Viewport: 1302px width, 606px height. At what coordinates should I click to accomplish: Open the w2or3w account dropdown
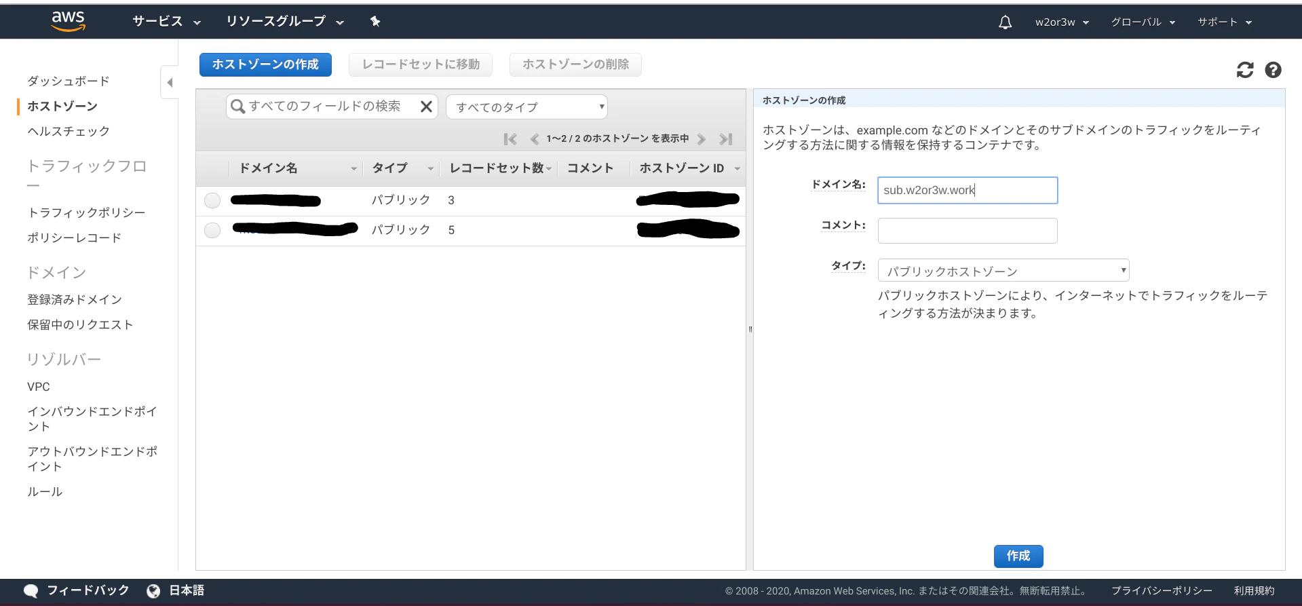(x=1062, y=22)
